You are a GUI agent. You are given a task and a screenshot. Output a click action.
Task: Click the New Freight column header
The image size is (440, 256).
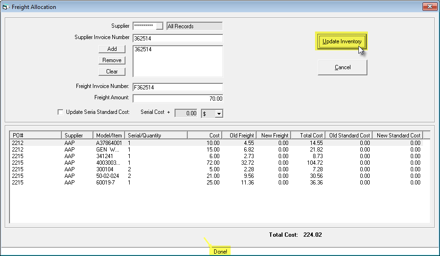coord(274,135)
